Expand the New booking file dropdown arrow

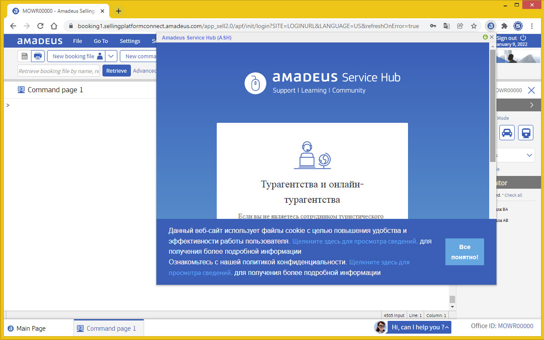[111, 56]
